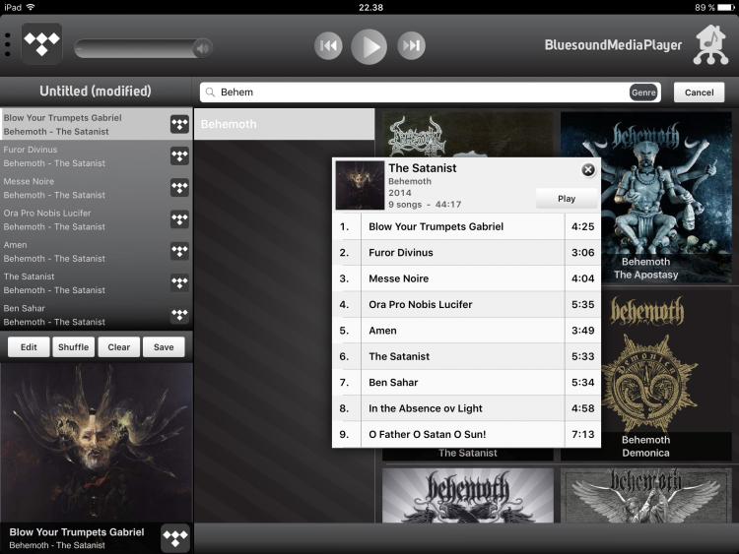The width and height of the screenshot is (739, 554).
Task: Save the queue as playlist
Action: (x=164, y=347)
